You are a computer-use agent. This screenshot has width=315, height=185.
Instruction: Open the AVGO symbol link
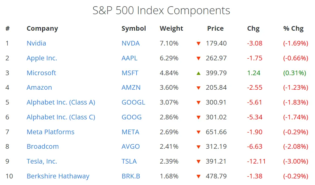point(131,146)
